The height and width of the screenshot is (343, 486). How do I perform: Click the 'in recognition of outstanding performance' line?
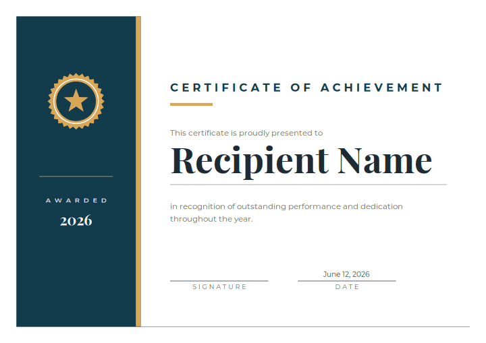286,206
